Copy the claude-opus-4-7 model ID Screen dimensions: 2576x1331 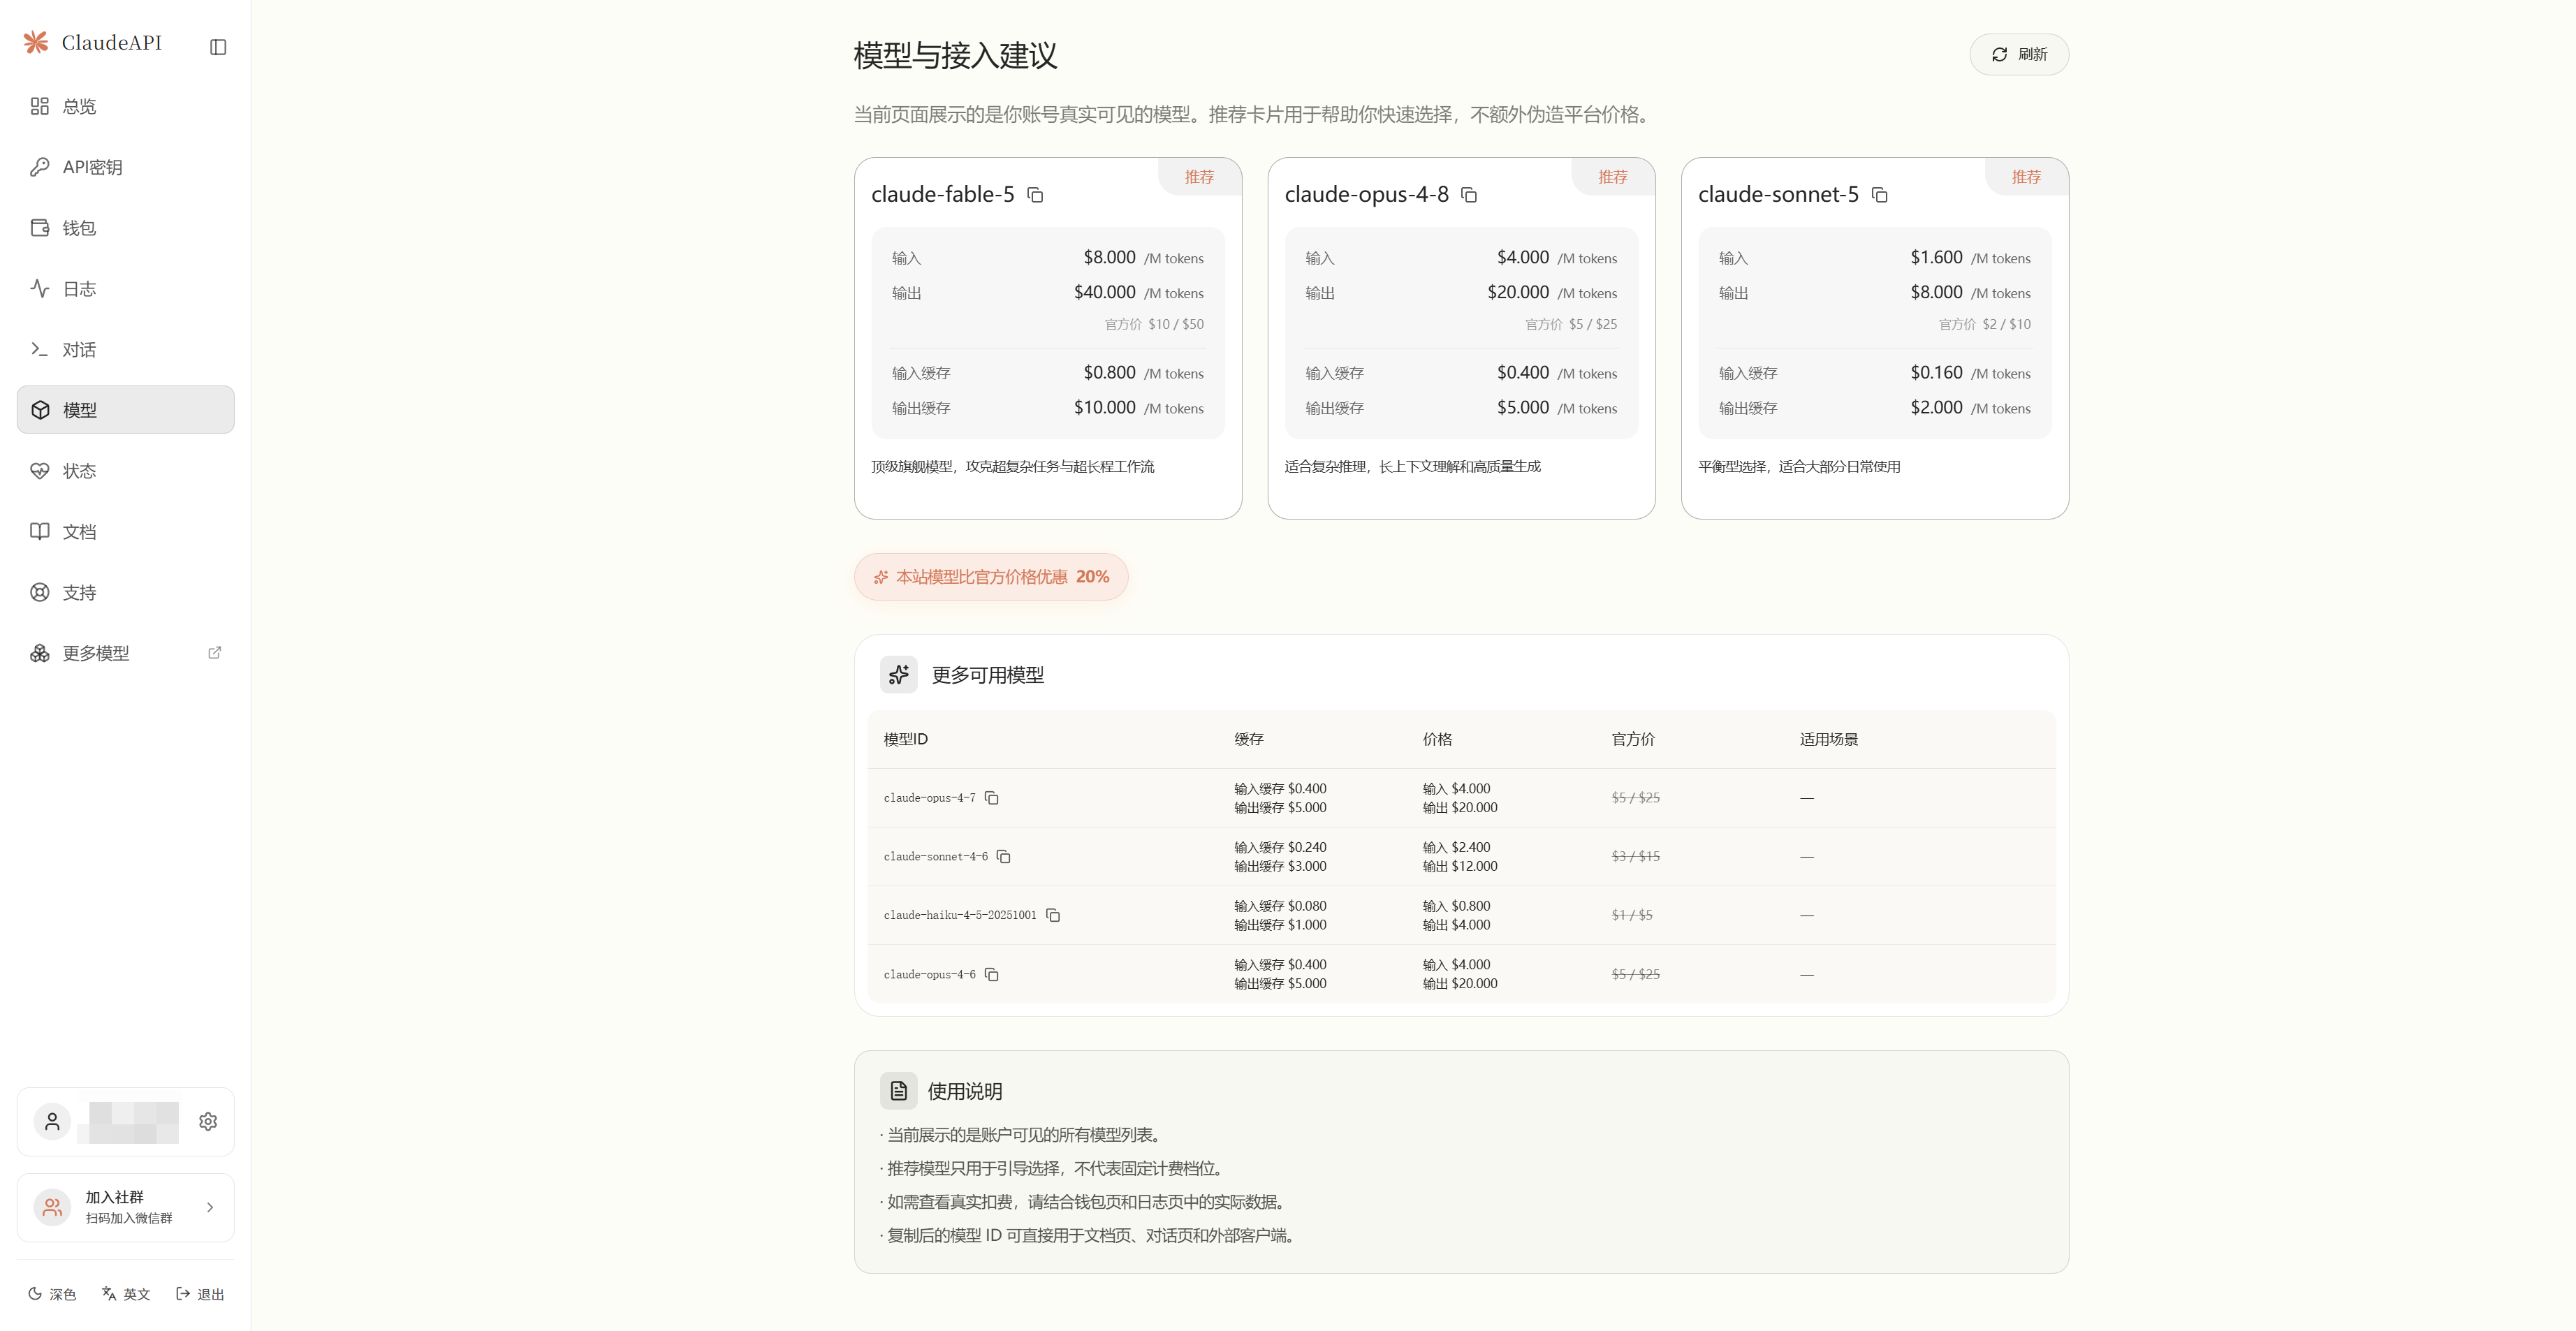coord(992,798)
